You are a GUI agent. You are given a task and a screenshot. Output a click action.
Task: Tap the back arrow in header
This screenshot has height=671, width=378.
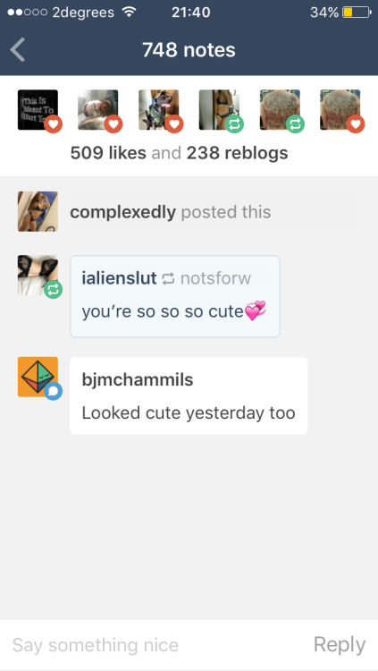click(x=18, y=49)
